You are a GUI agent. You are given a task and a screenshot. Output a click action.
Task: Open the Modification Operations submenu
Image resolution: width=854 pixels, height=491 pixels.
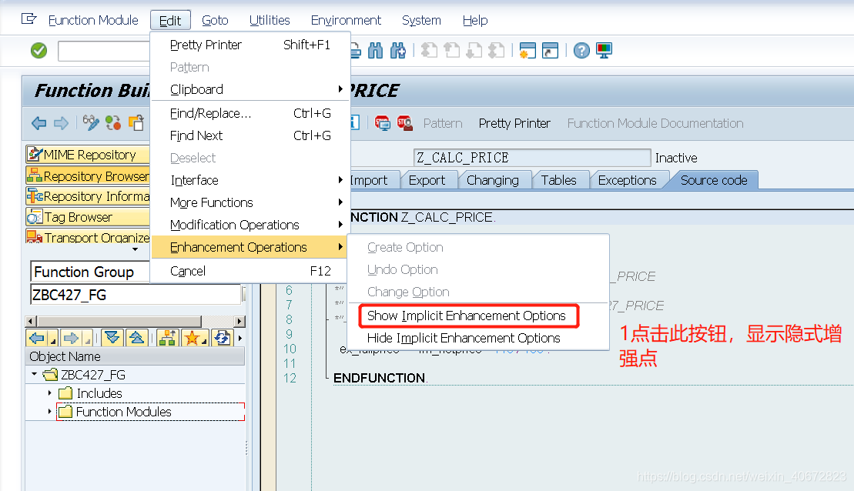pos(250,225)
